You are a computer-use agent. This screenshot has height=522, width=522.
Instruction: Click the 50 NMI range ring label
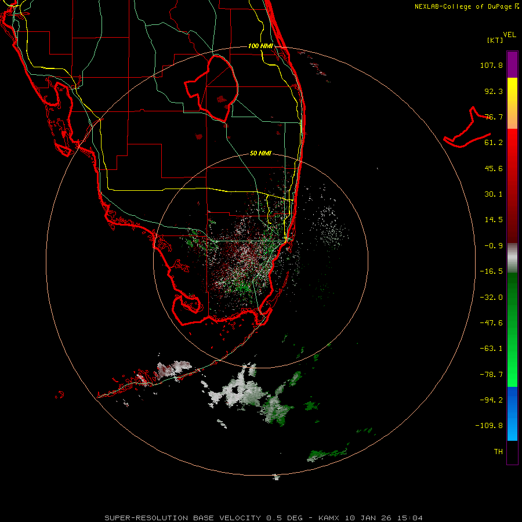260,154
